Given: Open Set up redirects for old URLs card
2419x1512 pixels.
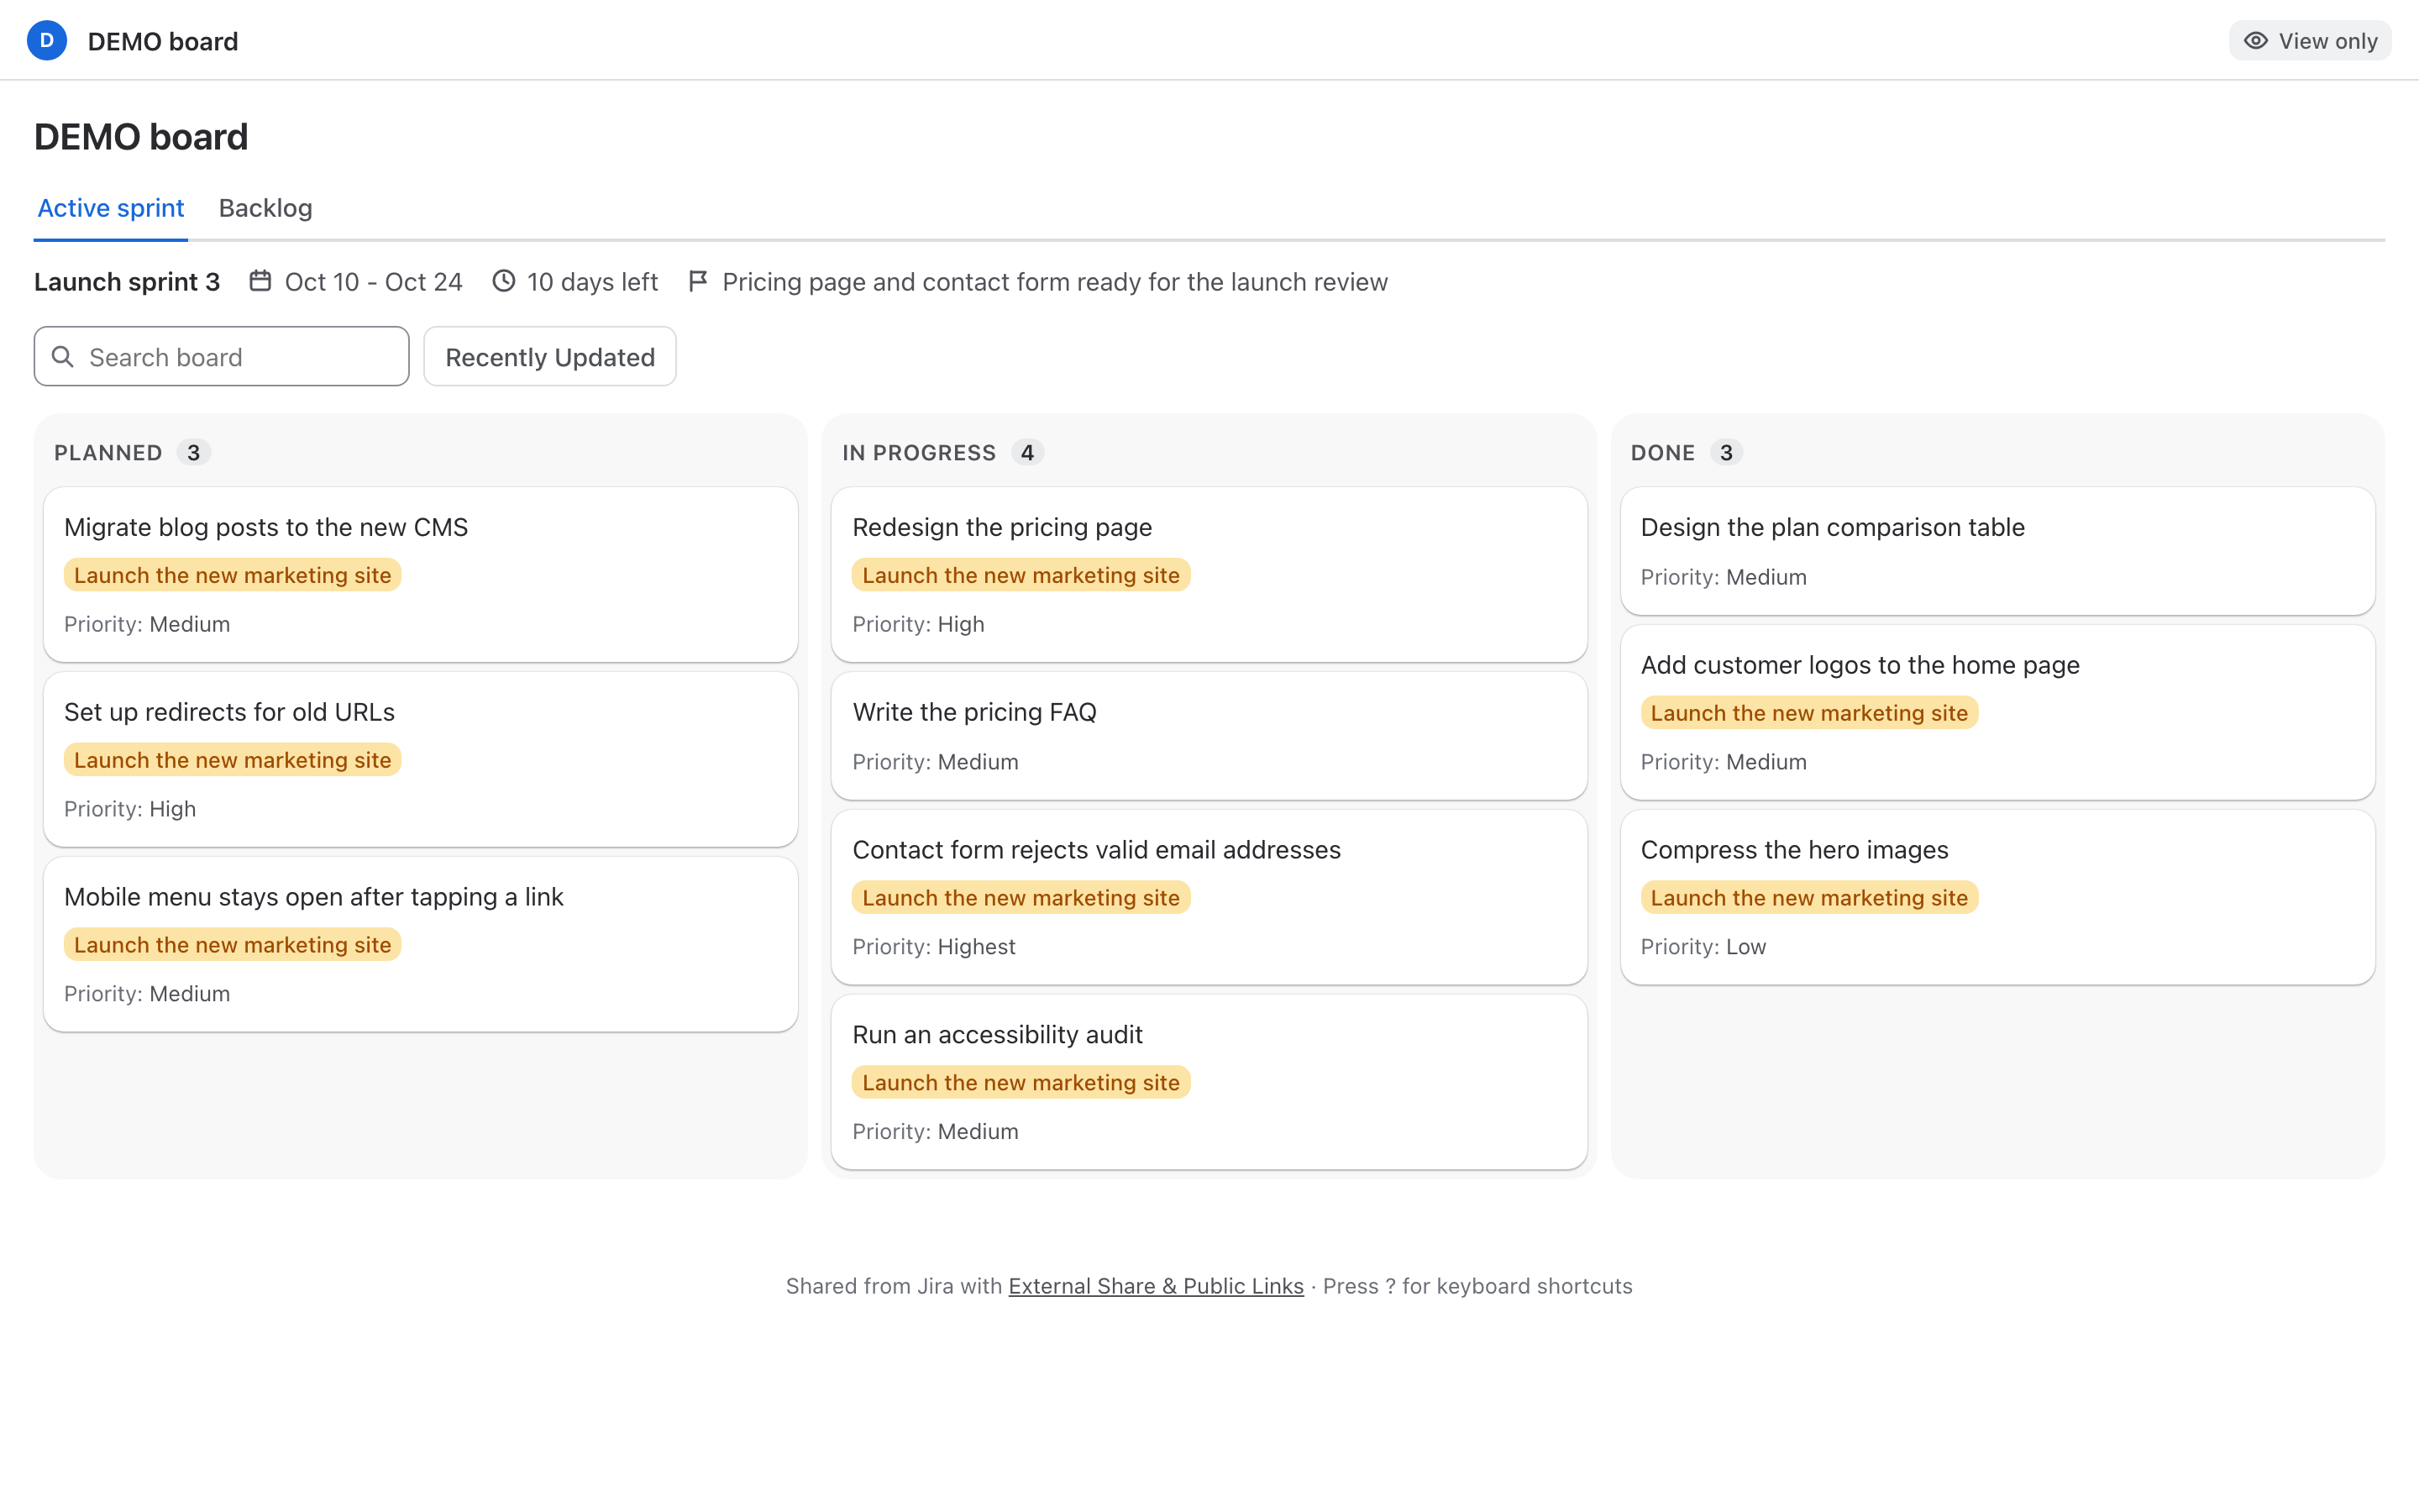Looking at the screenshot, I should [421, 759].
